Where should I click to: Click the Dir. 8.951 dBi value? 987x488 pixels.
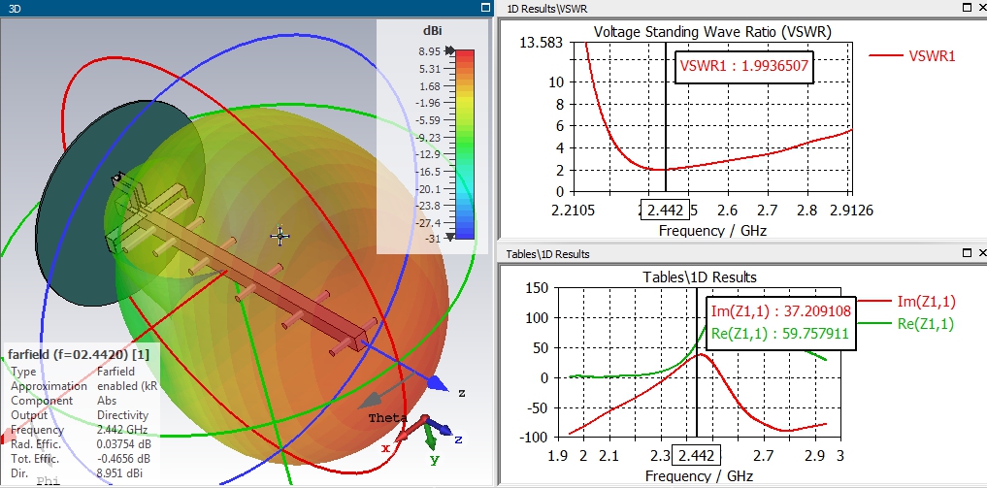[x=119, y=472]
